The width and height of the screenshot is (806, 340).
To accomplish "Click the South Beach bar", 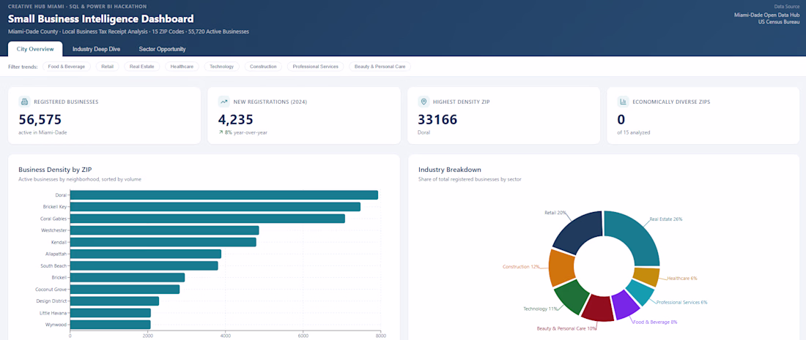I will [144, 265].
